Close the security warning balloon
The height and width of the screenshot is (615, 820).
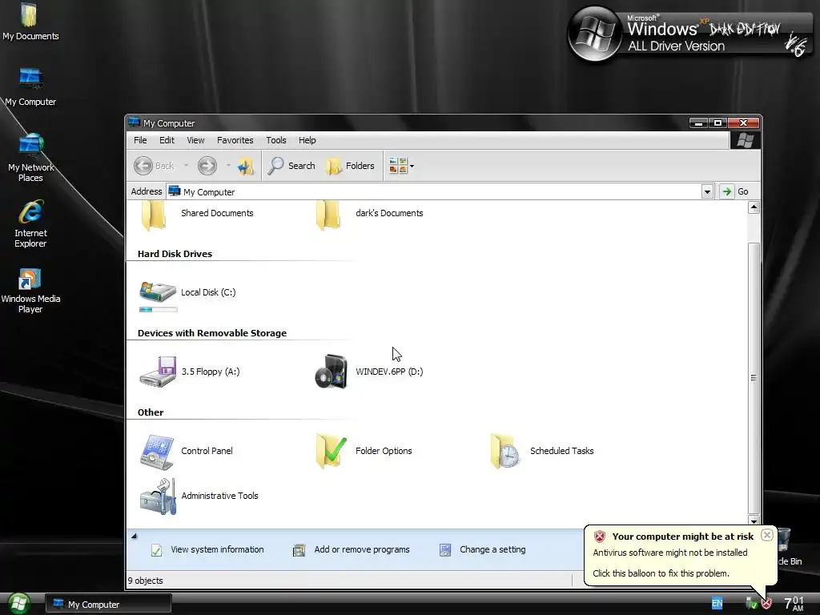click(x=766, y=535)
